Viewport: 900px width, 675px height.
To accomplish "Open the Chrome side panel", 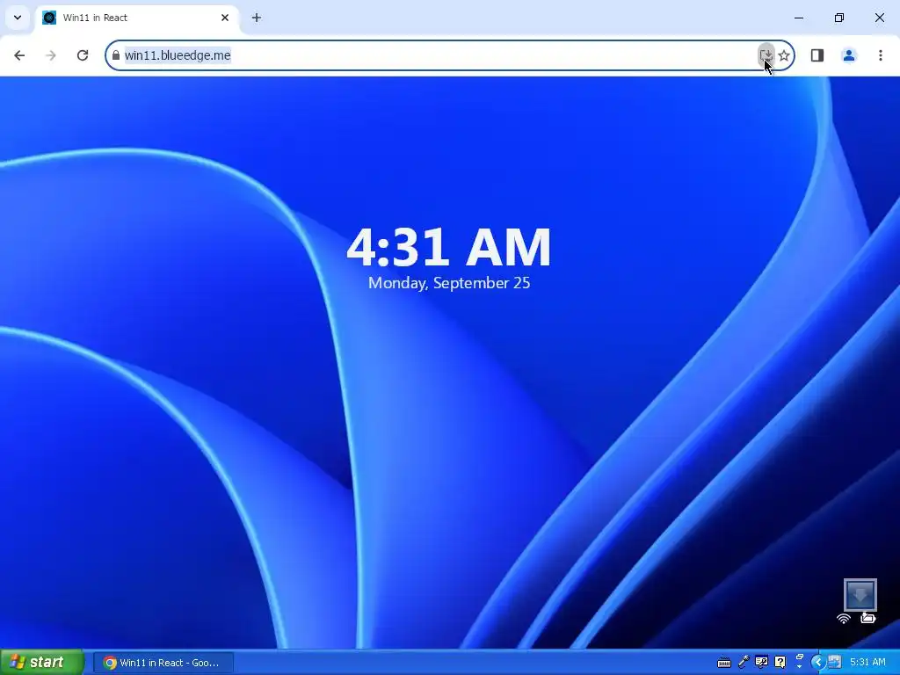I will point(817,55).
